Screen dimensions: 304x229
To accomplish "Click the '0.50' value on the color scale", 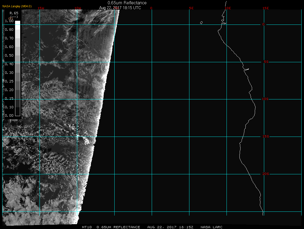I will (x=9, y=55).
